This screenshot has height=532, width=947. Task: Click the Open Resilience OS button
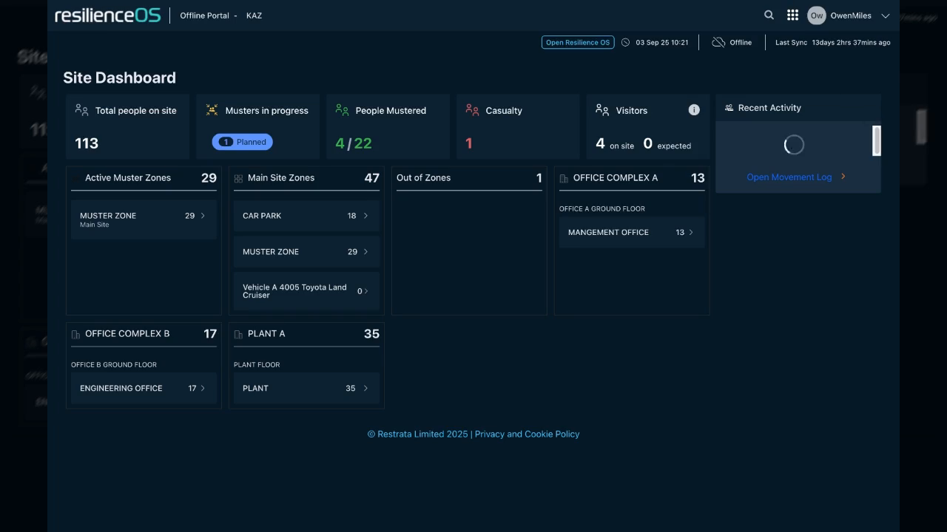point(578,42)
